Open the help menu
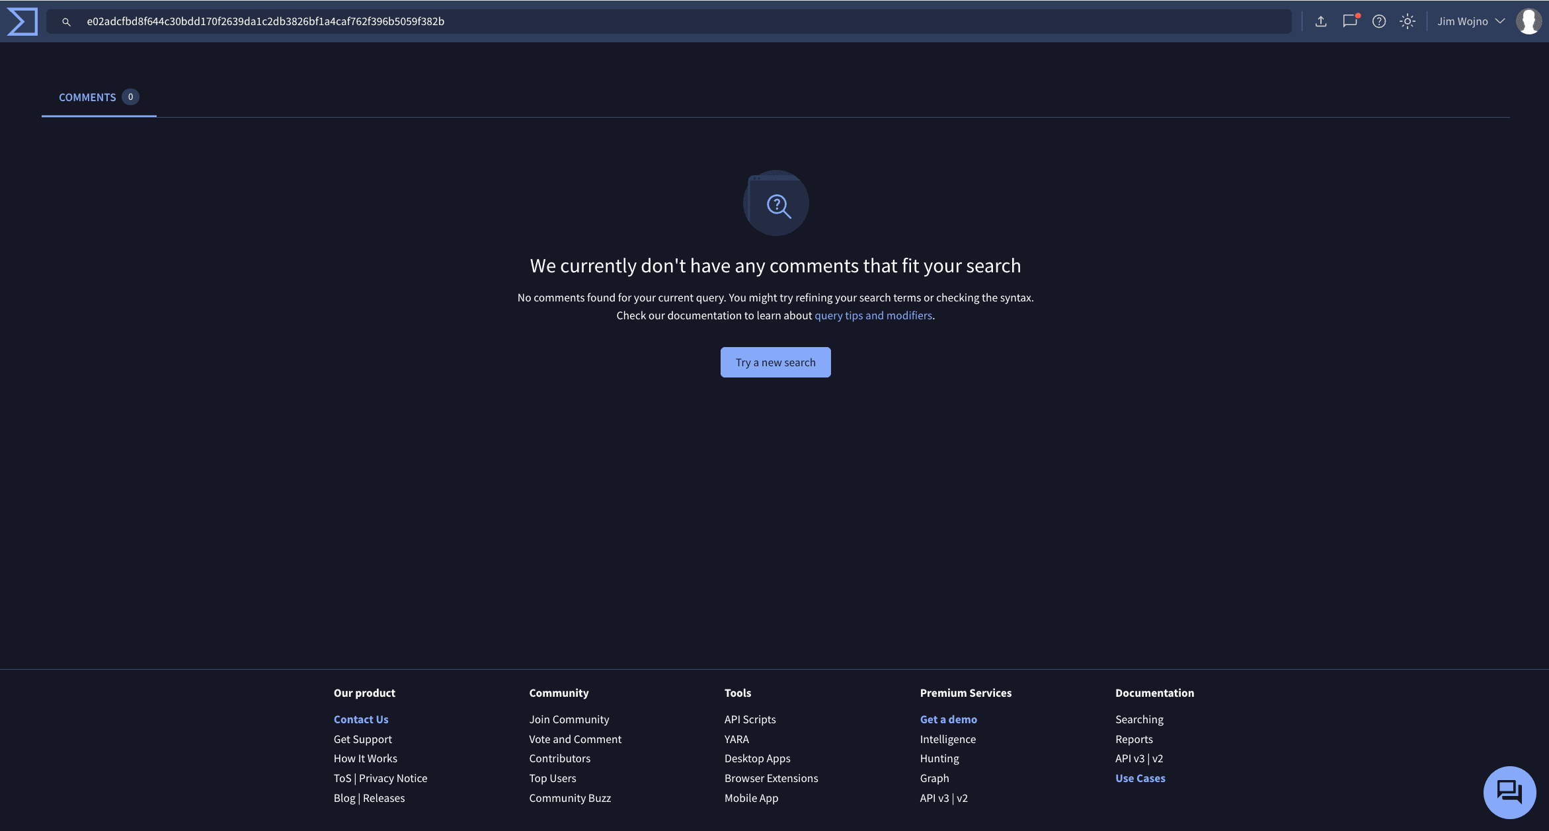This screenshot has height=831, width=1549. tap(1379, 20)
